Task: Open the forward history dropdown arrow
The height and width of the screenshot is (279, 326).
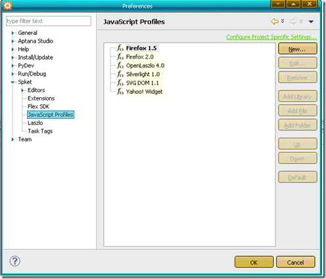Action: pyautogui.click(x=301, y=21)
